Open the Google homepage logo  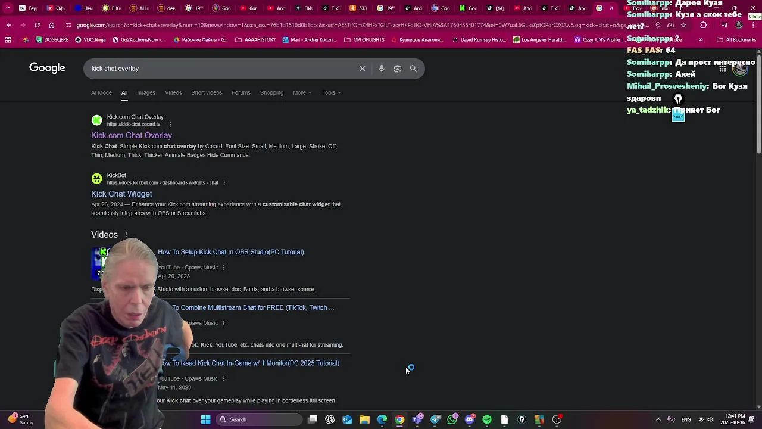click(47, 68)
